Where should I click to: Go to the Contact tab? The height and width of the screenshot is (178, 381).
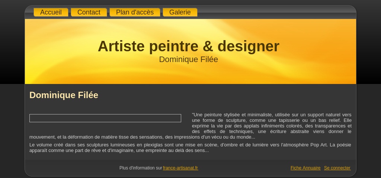tap(89, 12)
